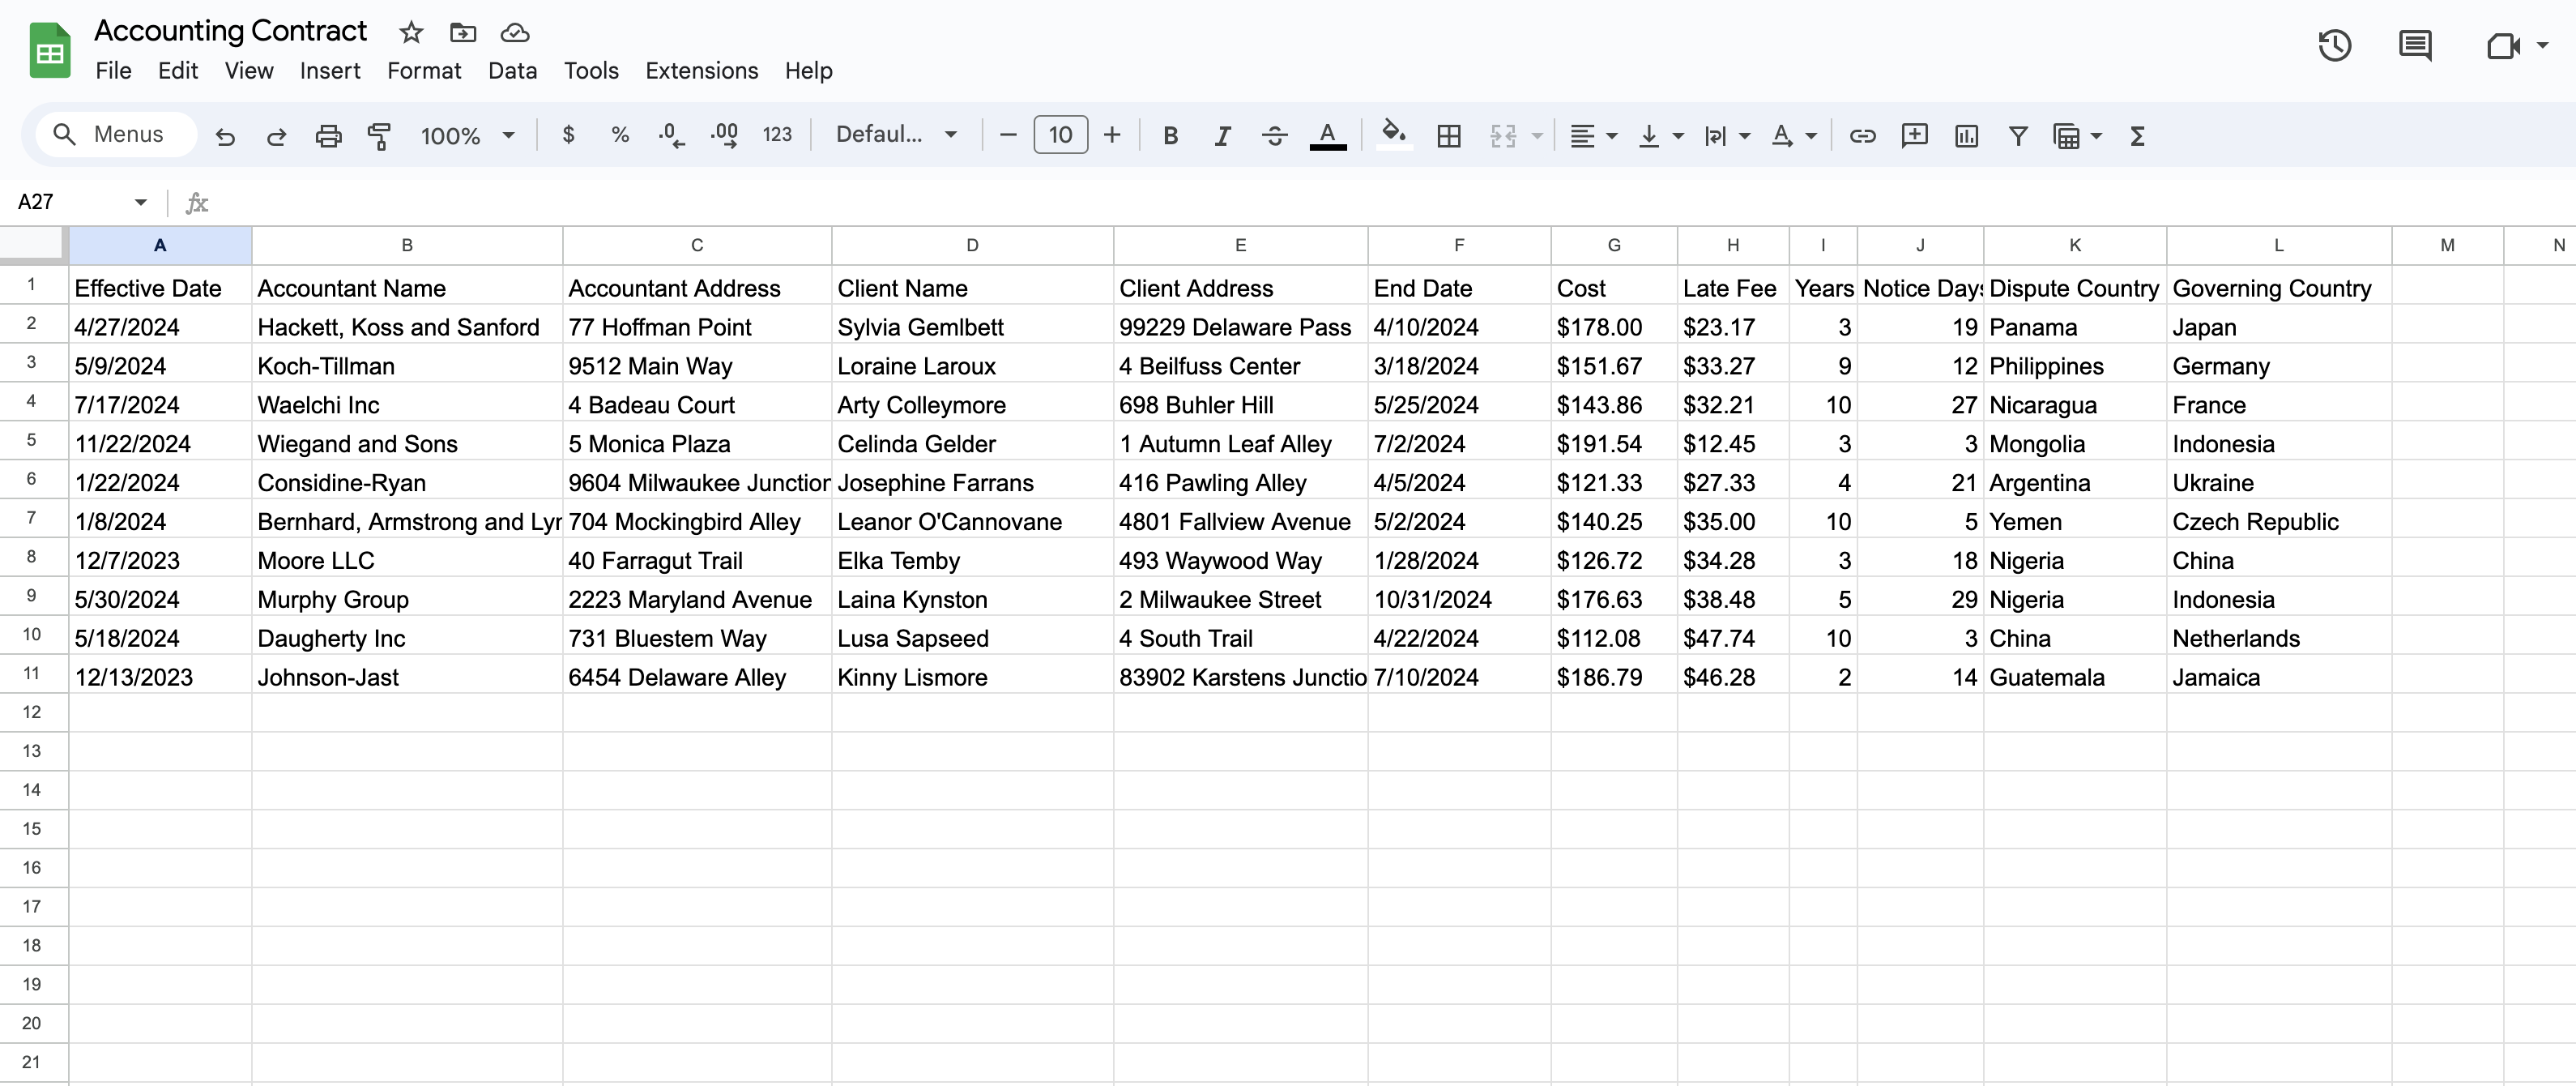Click the 'Governing Country' header cell
The width and height of the screenshot is (2576, 1086).
coord(2278,287)
